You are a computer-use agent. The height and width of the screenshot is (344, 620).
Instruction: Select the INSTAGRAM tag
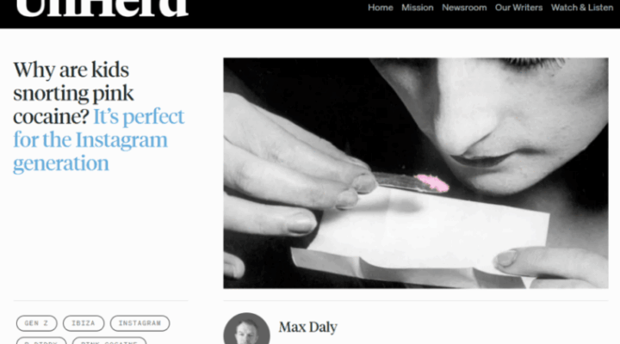(140, 323)
